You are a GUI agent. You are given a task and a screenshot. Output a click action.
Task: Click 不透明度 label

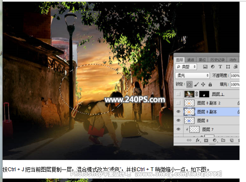221,75
